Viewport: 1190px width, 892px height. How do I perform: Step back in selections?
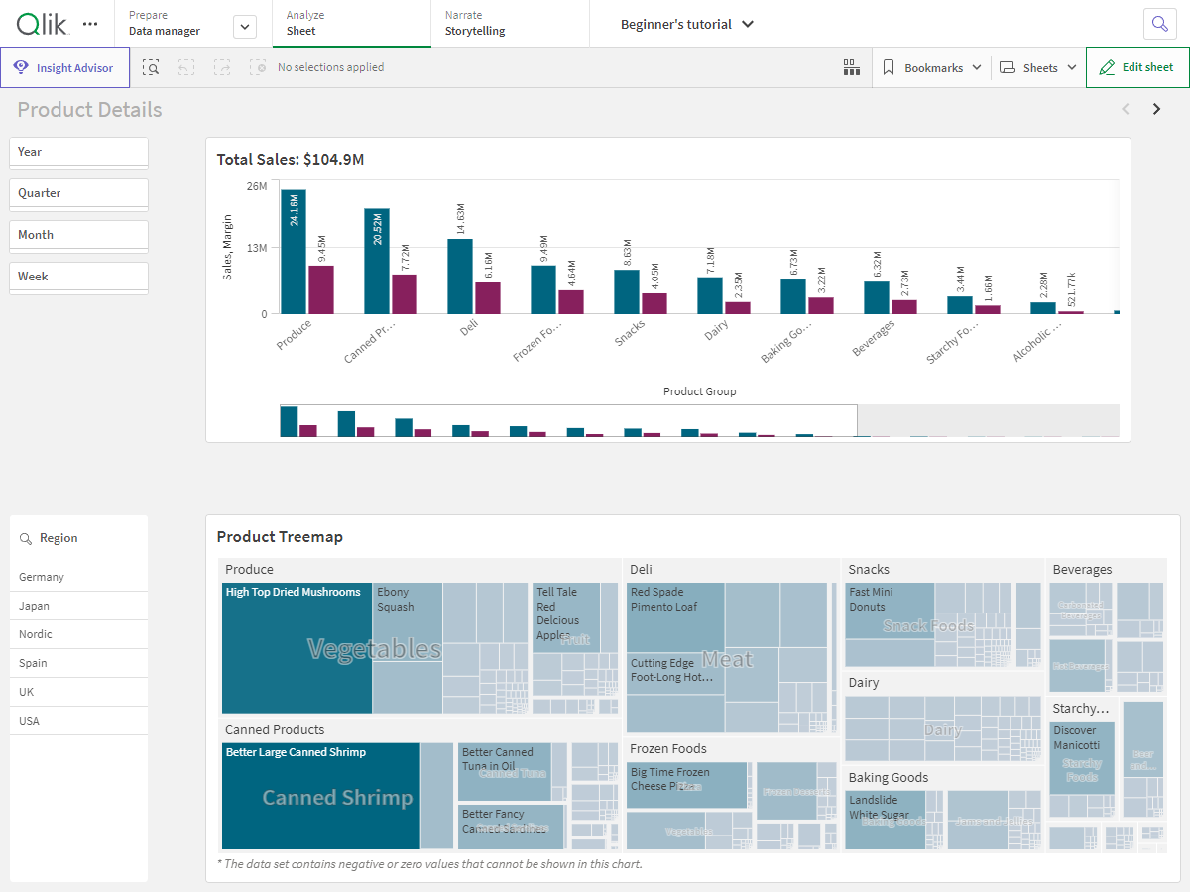pos(186,67)
